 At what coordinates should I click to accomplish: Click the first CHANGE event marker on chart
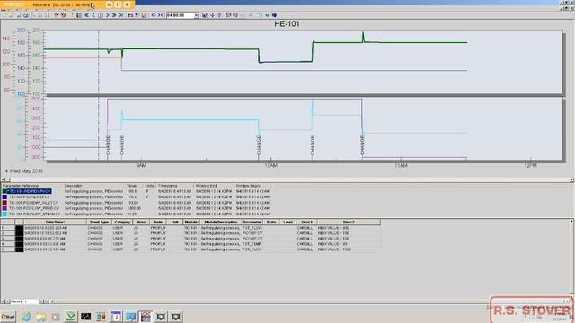coord(108,145)
